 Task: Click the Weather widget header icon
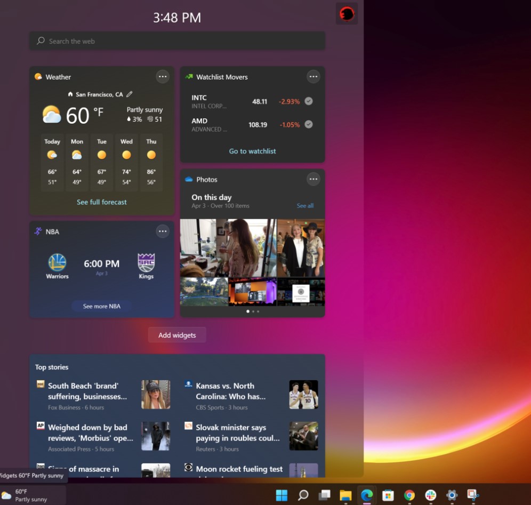click(38, 77)
